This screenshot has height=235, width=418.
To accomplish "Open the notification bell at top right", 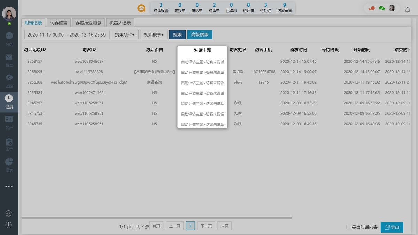I will click(408, 10).
